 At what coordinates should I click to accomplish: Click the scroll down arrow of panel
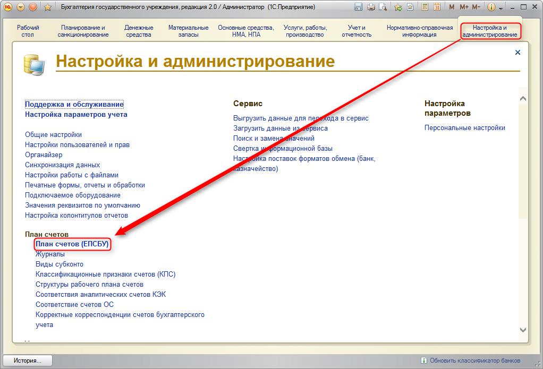click(523, 330)
